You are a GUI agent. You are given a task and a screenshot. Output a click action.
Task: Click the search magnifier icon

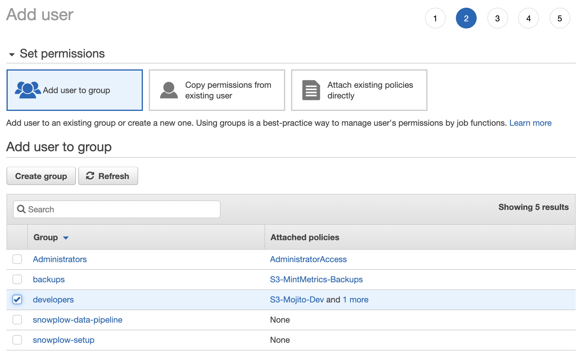[x=21, y=209]
